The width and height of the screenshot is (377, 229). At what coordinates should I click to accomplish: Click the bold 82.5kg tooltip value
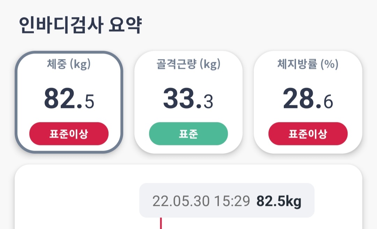tap(279, 201)
